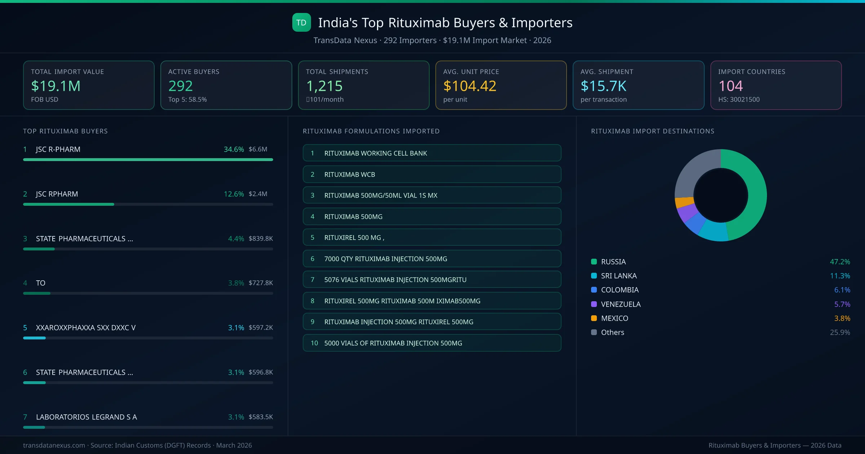Select the green legend dot for RUSSIA
Screen dimensions: 865x454
[594, 262]
